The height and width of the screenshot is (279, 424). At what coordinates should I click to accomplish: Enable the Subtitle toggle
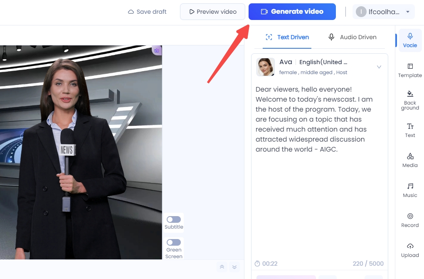click(174, 219)
